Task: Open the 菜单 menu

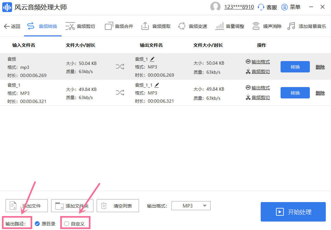Action: 291,7
